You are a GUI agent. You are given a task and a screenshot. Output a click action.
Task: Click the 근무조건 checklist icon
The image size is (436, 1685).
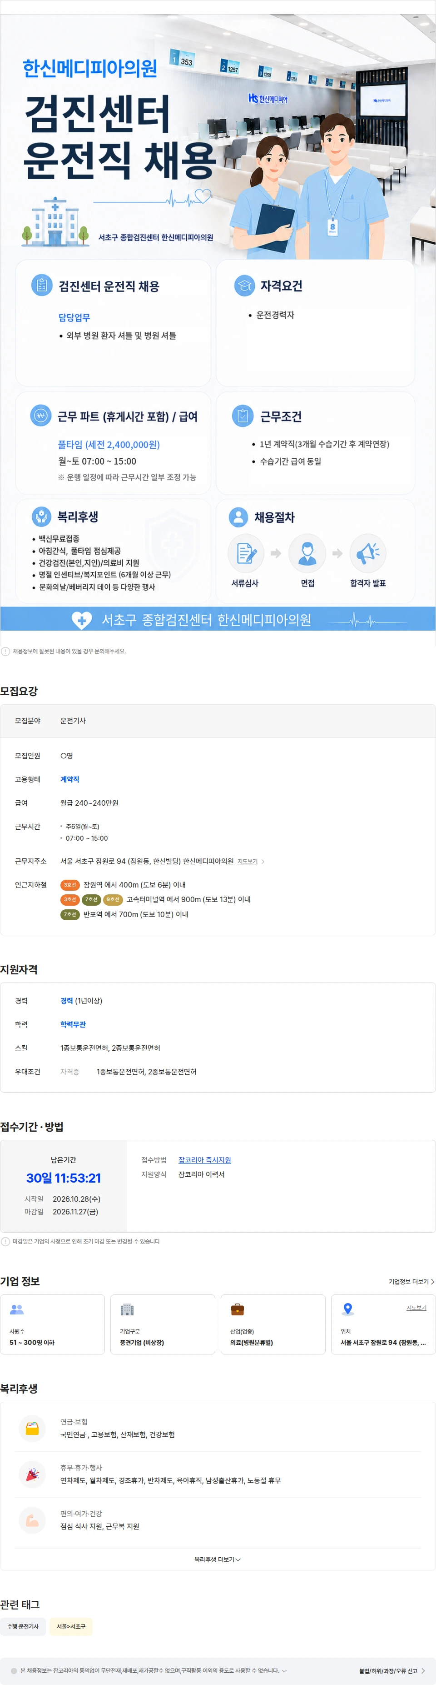coord(243,416)
